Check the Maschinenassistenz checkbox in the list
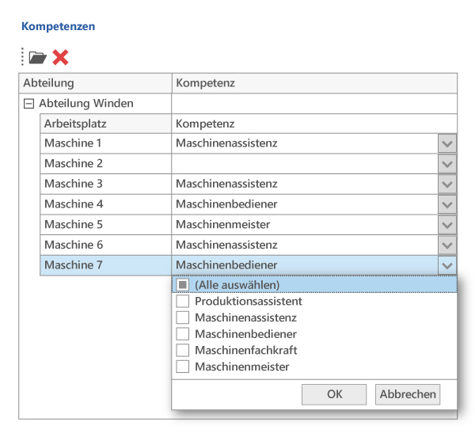475x441 pixels. [183, 317]
